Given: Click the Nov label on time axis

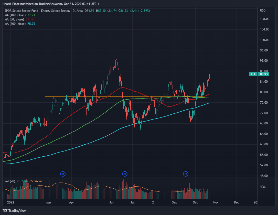Looking at the screenshot, I should coord(216,202).
